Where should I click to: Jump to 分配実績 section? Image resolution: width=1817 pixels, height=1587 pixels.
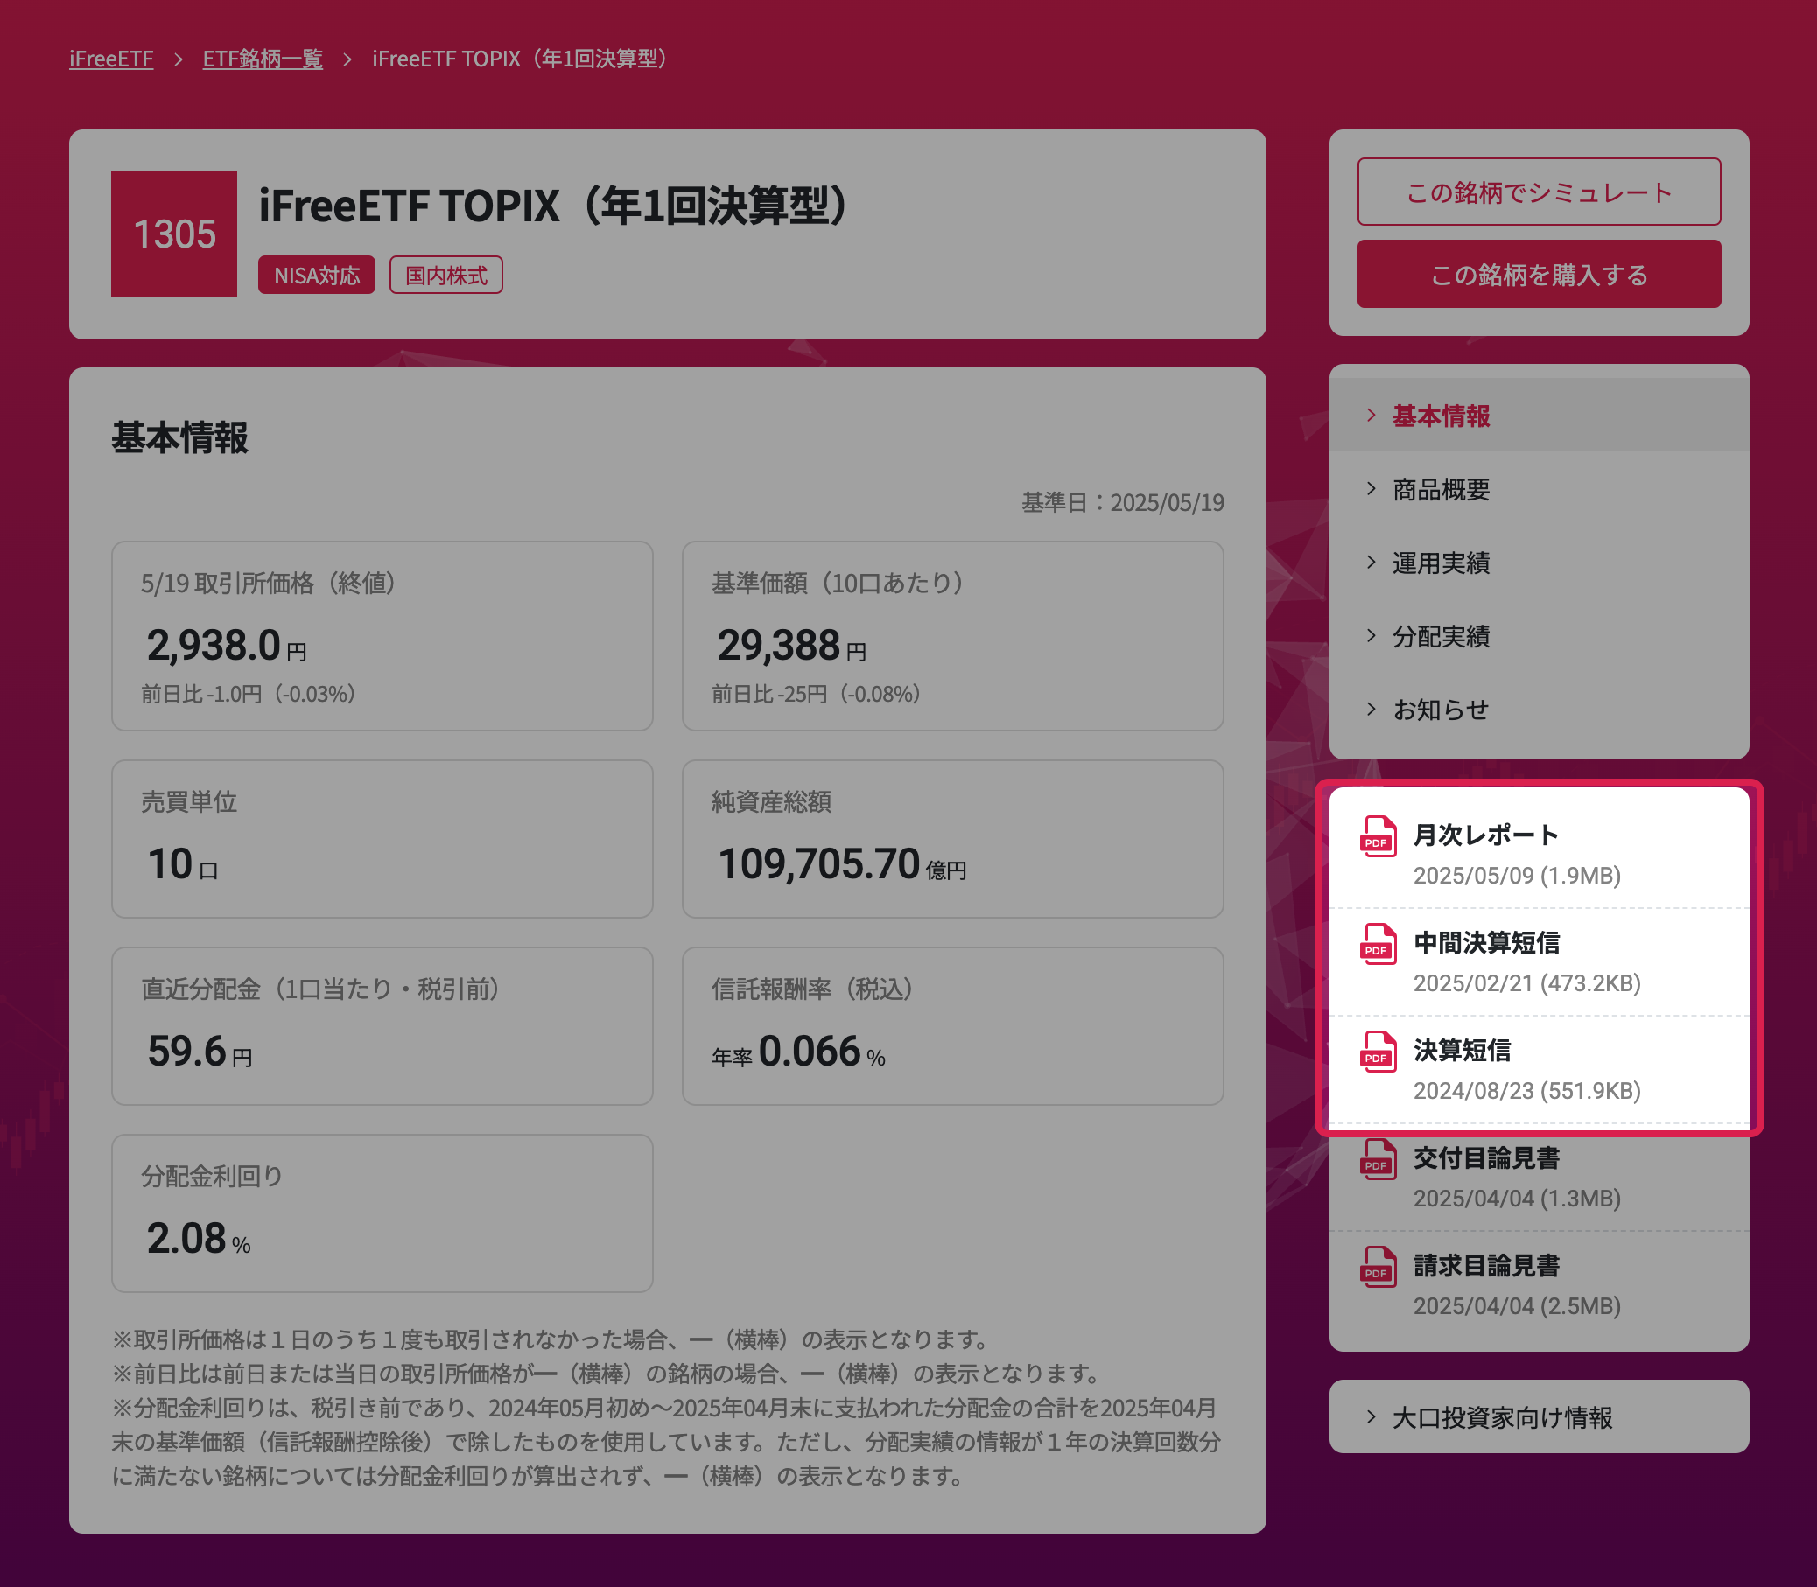coord(1539,636)
